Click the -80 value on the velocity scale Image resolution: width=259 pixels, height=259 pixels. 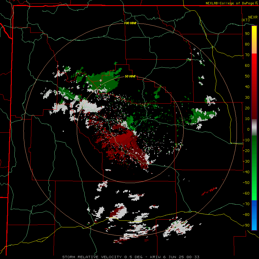coord(246,215)
